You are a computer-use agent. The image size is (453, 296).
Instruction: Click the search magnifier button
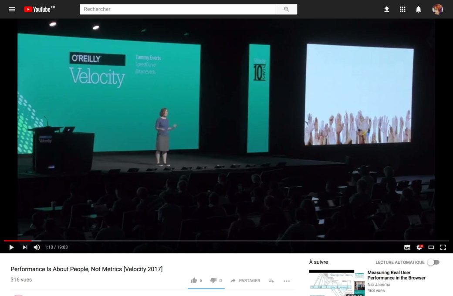pyautogui.click(x=286, y=9)
